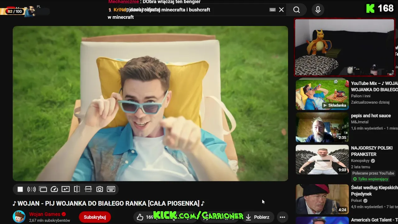Screen dimensions: 398x224
Task: Click the 'pepis and hot sauce' title
Action: [371, 115]
